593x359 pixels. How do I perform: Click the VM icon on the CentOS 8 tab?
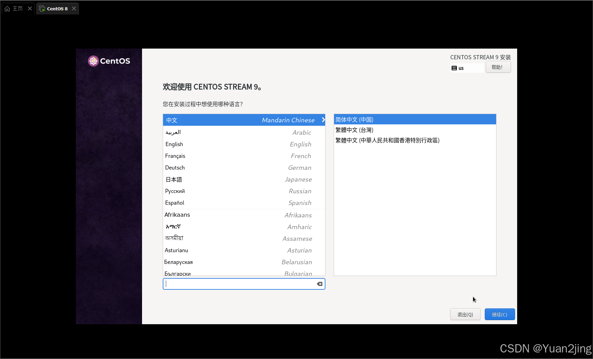(42, 9)
